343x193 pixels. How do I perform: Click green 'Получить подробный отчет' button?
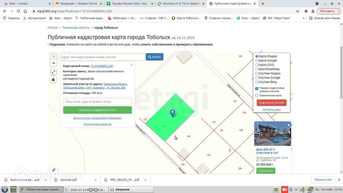point(97,110)
